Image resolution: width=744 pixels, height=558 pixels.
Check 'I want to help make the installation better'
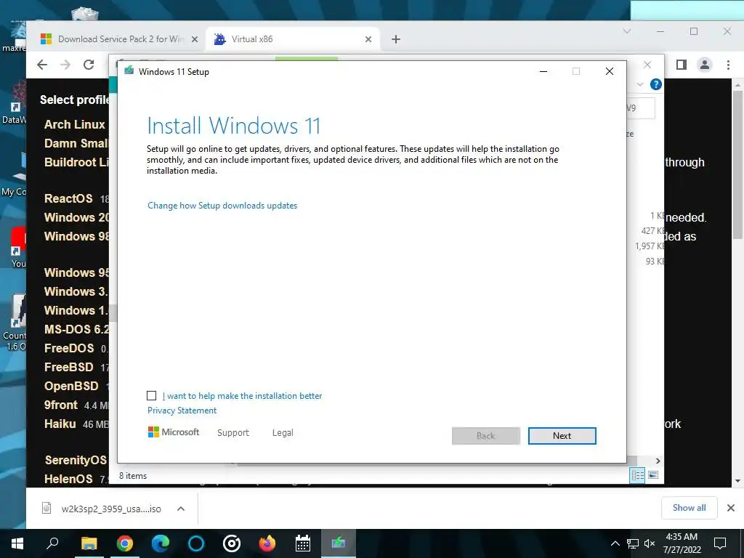point(151,396)
